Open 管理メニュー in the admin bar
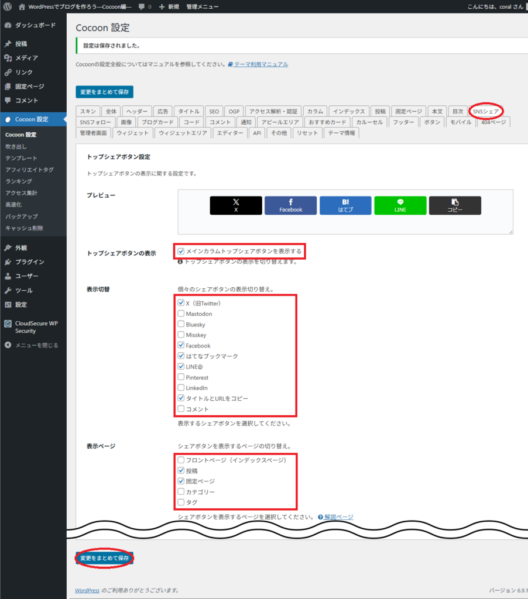Viewport: 528px width, 599px height. pos(204,6)
